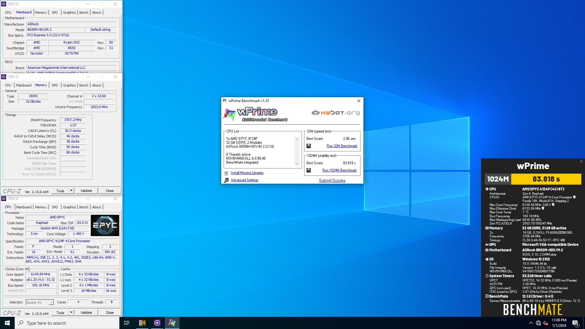Click the Windows taskbar search box
Image resolution: width=585 pixels, height=329 pixels.
67,323
